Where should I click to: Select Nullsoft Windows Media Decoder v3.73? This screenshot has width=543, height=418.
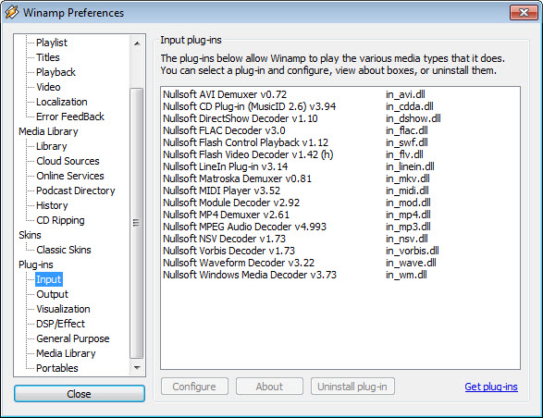(250, 275)
